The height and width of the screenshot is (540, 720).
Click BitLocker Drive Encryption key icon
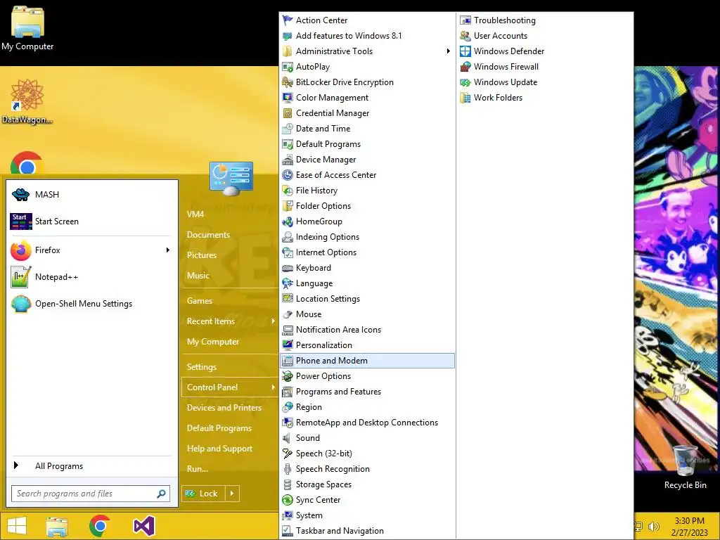point(288,82)
